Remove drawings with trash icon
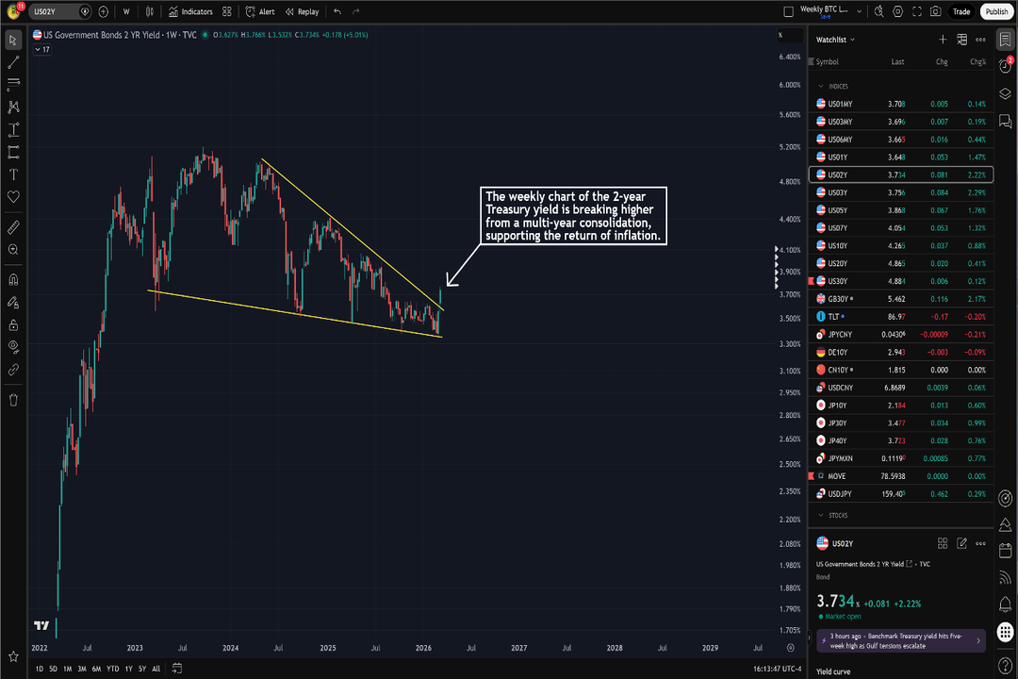 point(13,400)
